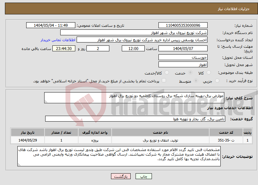Click the quantity cell showing 1
Viewport: 258px width, 185px height.
61,140
